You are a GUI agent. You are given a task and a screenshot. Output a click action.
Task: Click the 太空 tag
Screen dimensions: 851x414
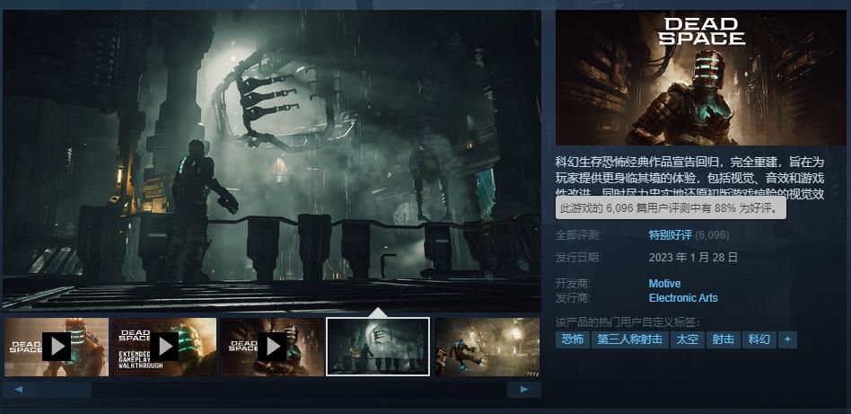(x=688, y=339)
